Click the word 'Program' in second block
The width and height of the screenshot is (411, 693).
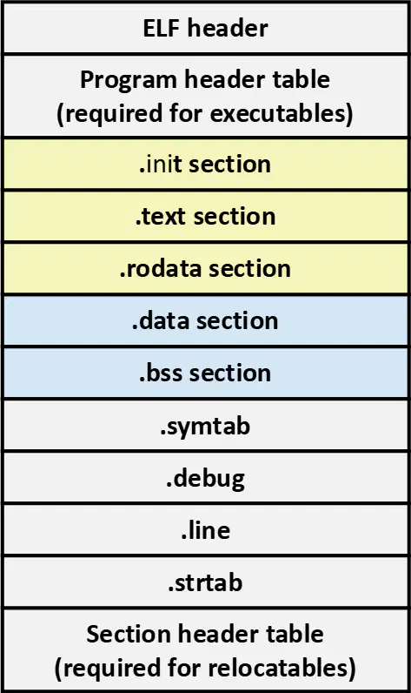coord(129,81)
